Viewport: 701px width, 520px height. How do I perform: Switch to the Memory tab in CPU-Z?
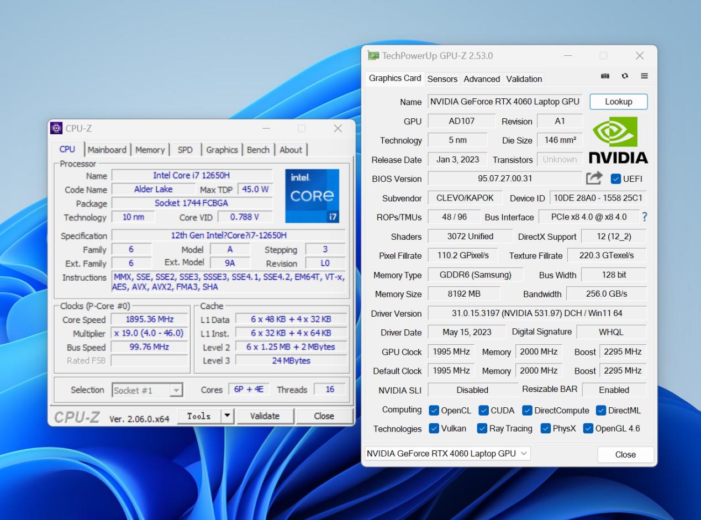(x=150, y=150)
